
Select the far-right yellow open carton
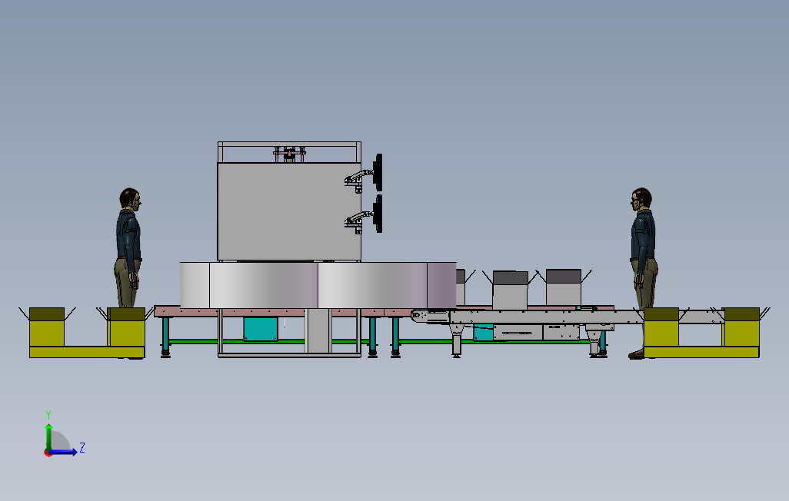click(x=741, y=327)
